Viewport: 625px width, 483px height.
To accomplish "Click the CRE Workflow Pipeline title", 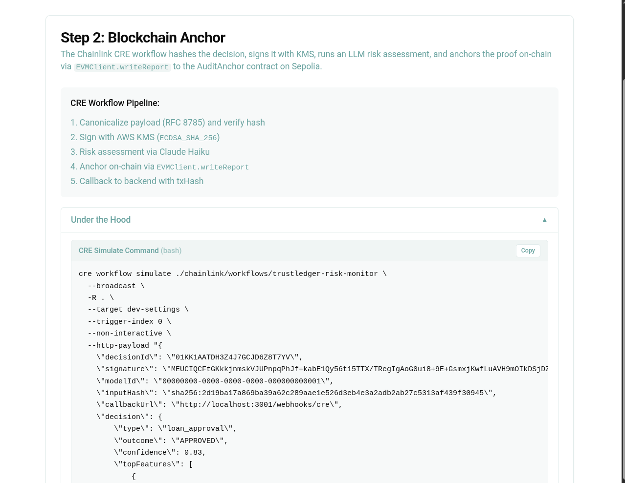I will [x=115, y=103].
